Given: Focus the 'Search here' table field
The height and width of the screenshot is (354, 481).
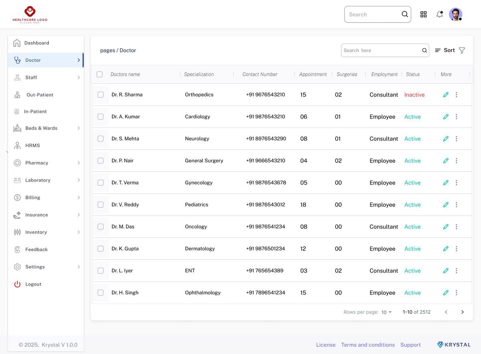Looking at the screenshot, I should tap(385, 50).
